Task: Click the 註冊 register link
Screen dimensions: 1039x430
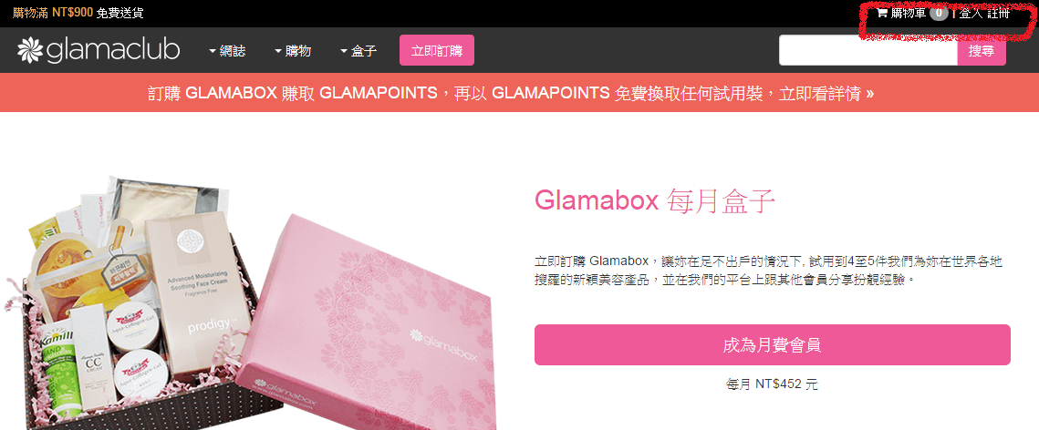Action: [999, 13]
